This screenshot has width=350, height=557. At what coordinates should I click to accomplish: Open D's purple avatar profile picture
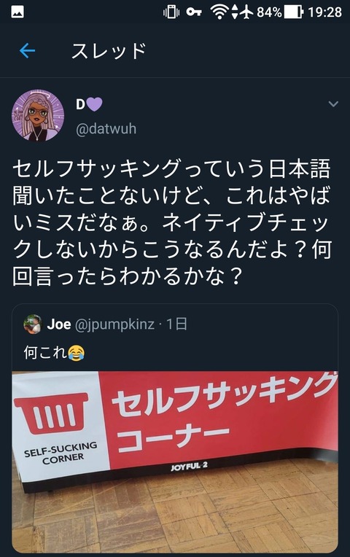coord(38,115)
